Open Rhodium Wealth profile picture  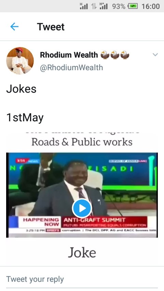tap(20, 61)
